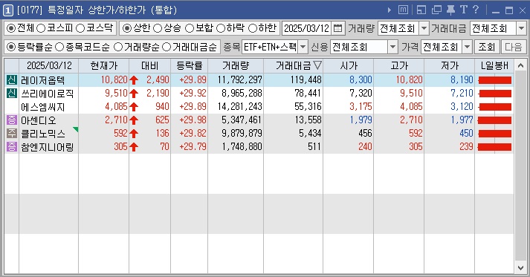Select the 상한 radio button
This screenshot has height=277, width=530.
127,28
